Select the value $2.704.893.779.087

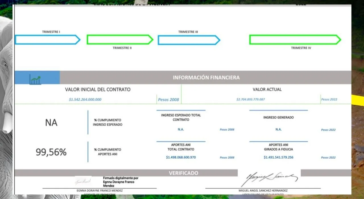(251, 100)
